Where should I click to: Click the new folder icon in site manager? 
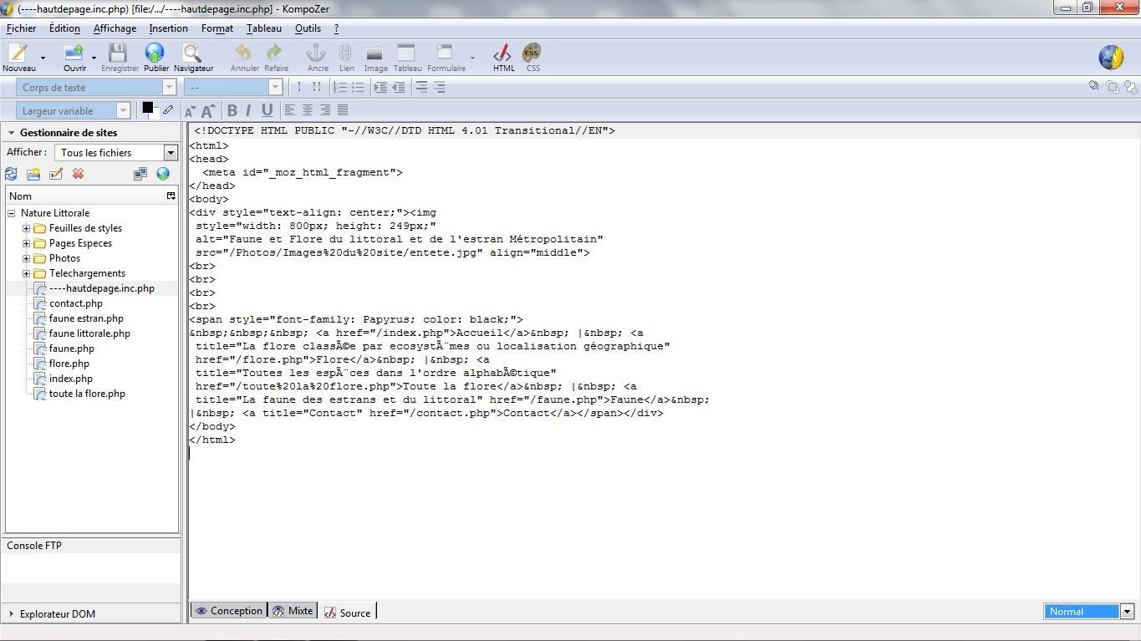[33, 174]
